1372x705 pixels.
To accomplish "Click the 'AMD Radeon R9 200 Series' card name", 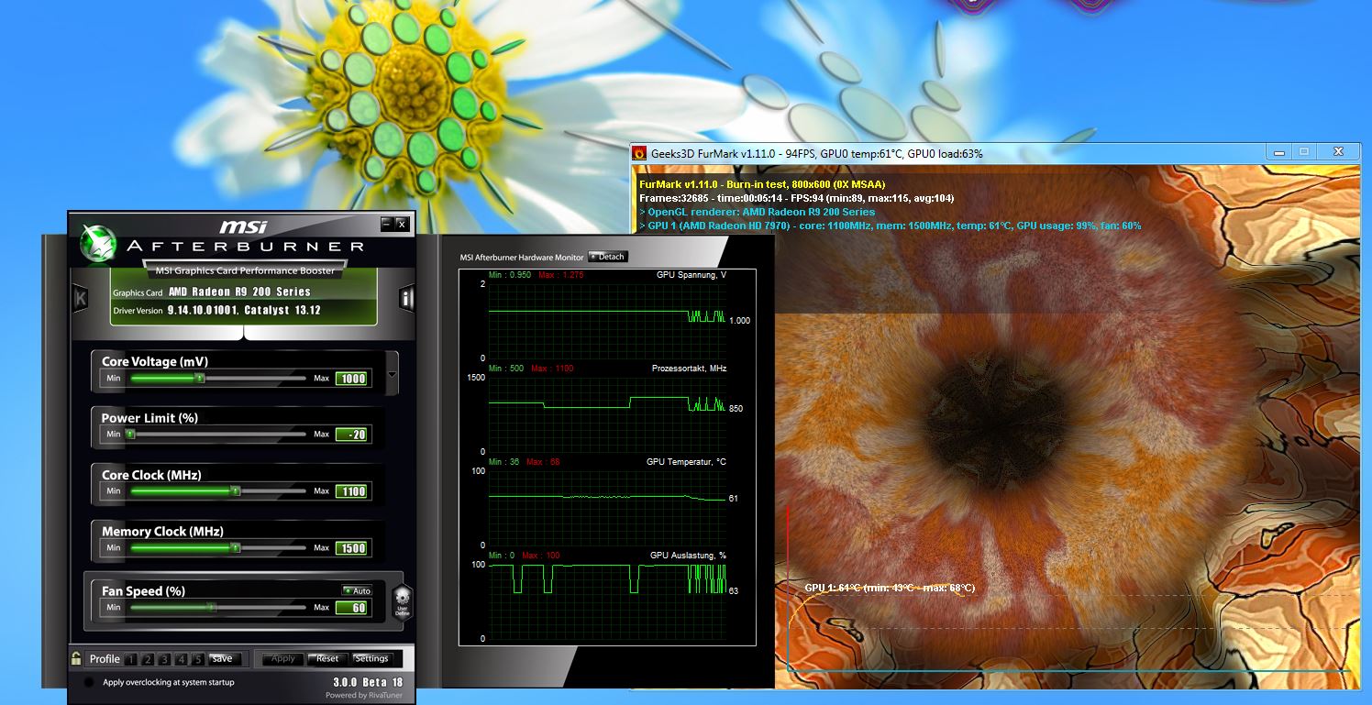I will [239, 292].
